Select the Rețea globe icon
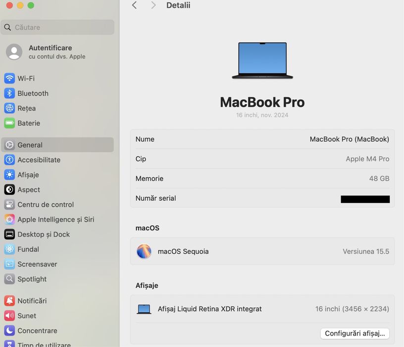The width and height of the screenshot is (404, 347). click(x=9, y=108)
